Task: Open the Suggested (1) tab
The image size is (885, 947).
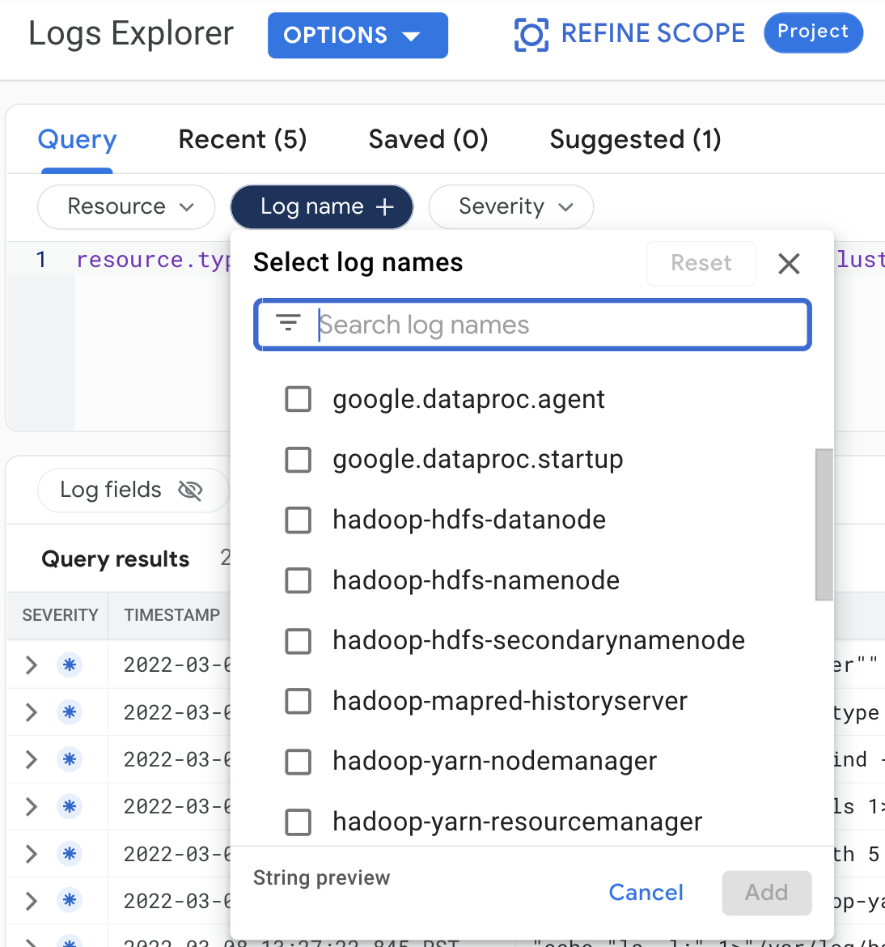Action: pyautogui.click(x=635, y=139)
